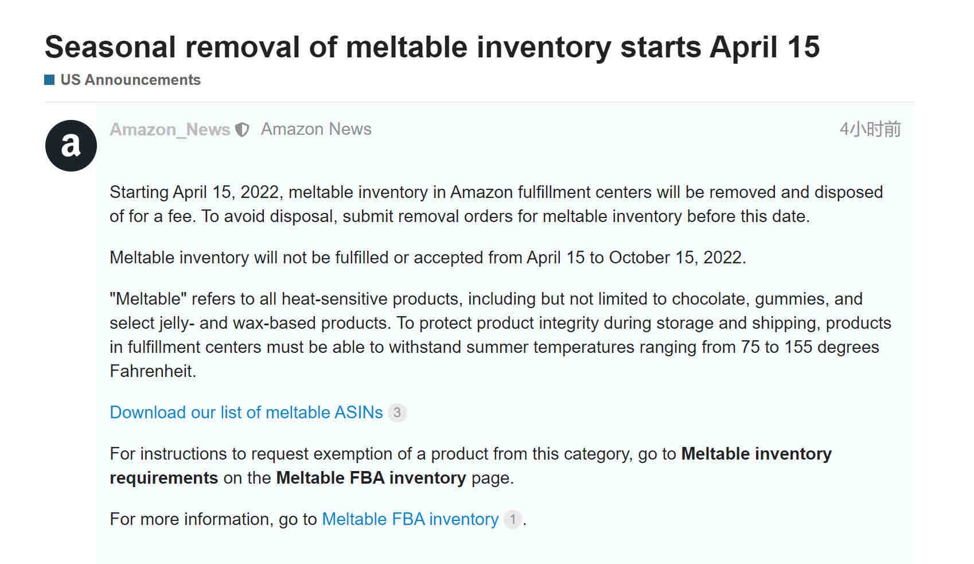Click the paragraph defining "Meltable" products
The width and height of the screenshot is (974, 564).
[500, 335]
